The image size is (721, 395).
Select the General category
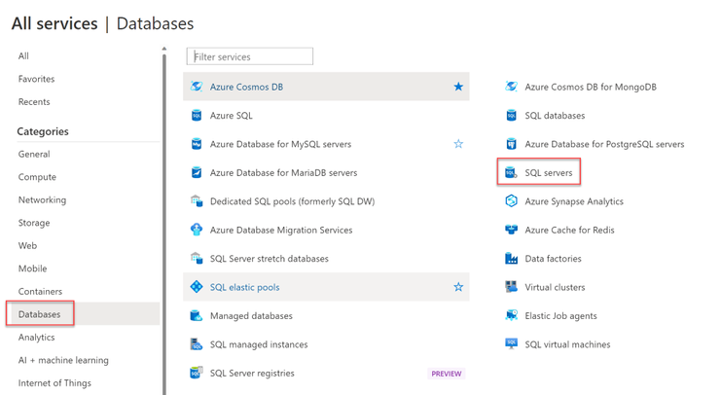(34, 154)
